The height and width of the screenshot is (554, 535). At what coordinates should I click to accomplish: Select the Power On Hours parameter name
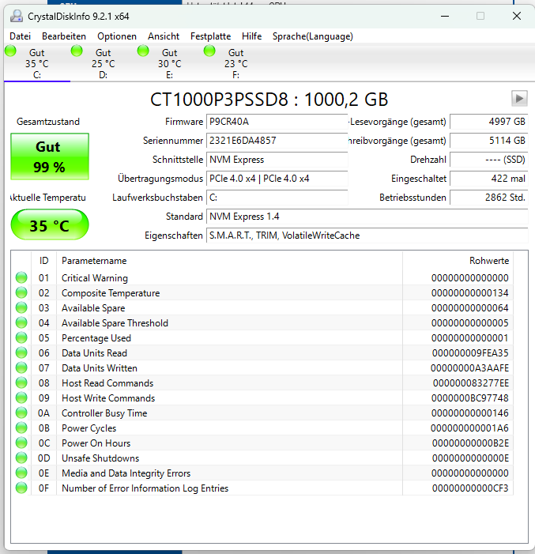[96, 443]
